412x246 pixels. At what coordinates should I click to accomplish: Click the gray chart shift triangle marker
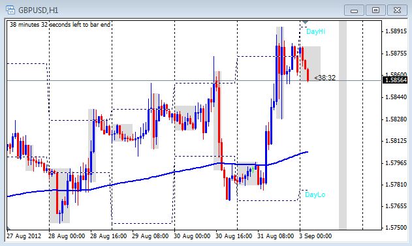305,22
